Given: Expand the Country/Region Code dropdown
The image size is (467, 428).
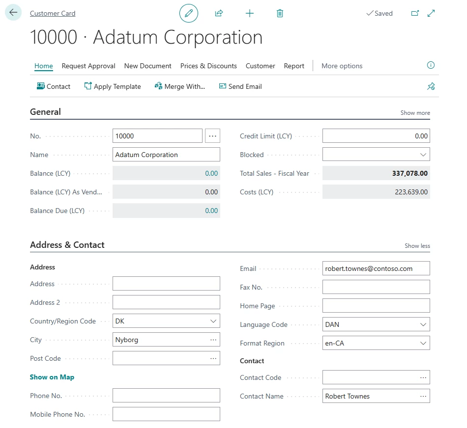Looking at the screenshot, I should point(212,321).
